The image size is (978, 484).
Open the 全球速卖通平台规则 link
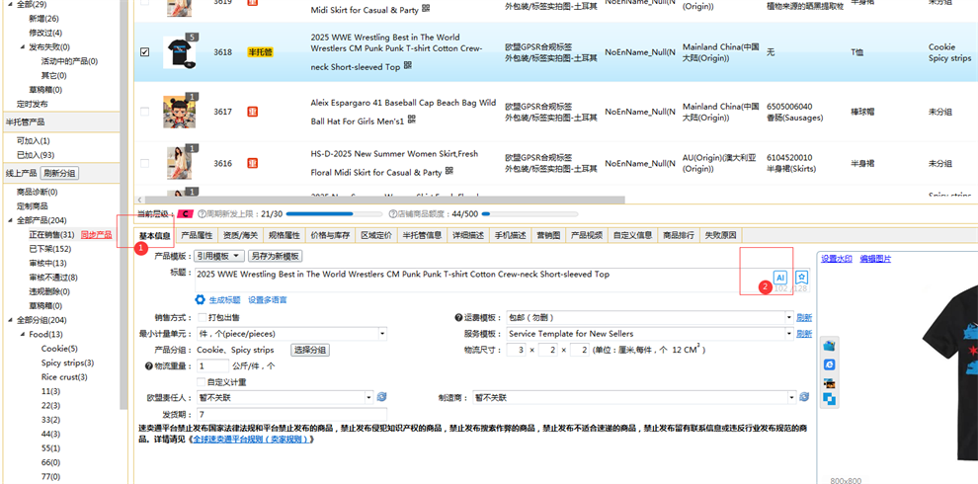[x=251, y=440]
